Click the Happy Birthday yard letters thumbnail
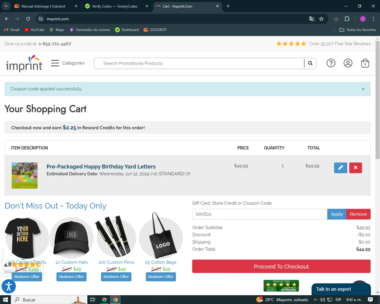This screenshot has width=380, height=304. (25, 176)
